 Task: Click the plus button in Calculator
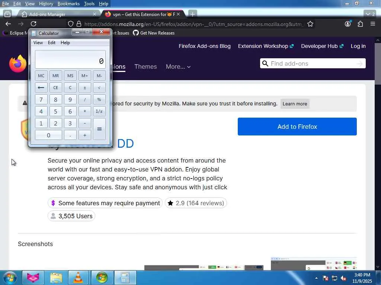[x=85, y=135]
